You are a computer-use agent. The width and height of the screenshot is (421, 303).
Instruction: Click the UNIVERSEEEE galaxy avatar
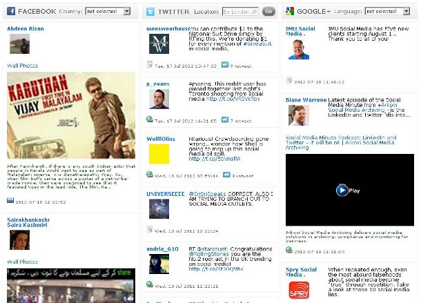point(159,209)
